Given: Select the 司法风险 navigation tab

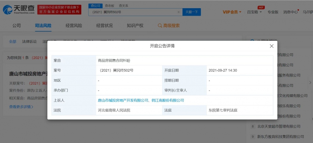Looking at the screenshot, I should (43, 26).
